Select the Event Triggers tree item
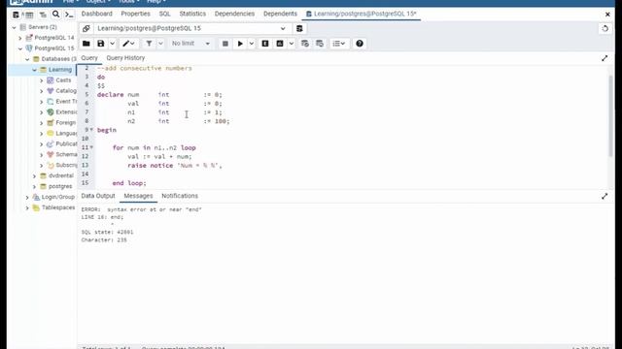The image size is (622, 349). point(66,102)
